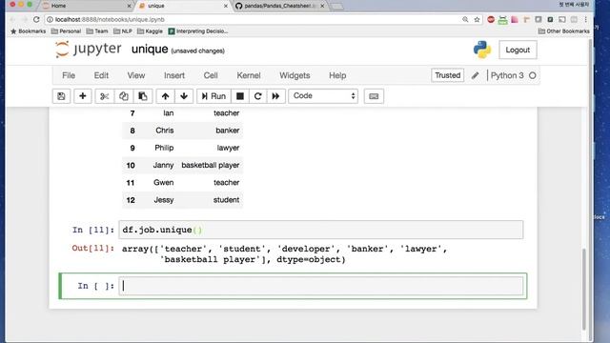Screen dimensions: 610x343
Task: Go back with the browser back arrow
Action: pyautogui.click(x=12, y=19)
